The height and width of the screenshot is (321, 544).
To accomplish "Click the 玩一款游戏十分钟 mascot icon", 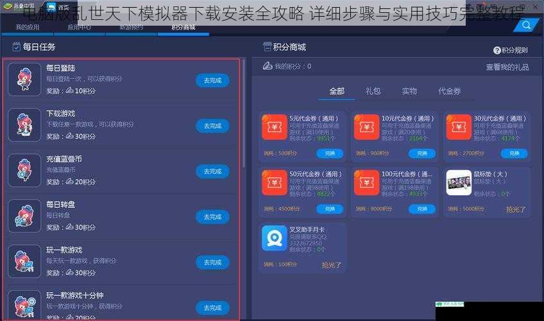I will [x=24, y=304].
